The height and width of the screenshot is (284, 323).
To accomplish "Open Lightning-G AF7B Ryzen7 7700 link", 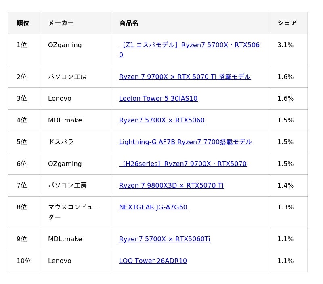I will pyautogui.click(x=185, y=142).
